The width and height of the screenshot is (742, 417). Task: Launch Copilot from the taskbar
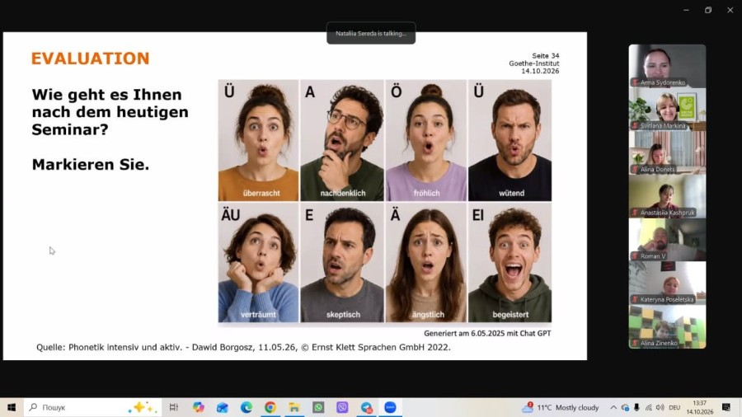coord(198,407)
